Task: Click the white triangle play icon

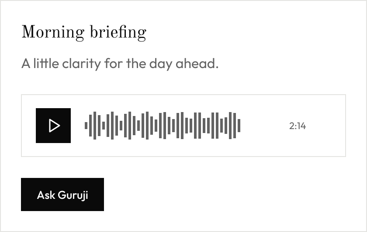Action: [x=54, y=126]
